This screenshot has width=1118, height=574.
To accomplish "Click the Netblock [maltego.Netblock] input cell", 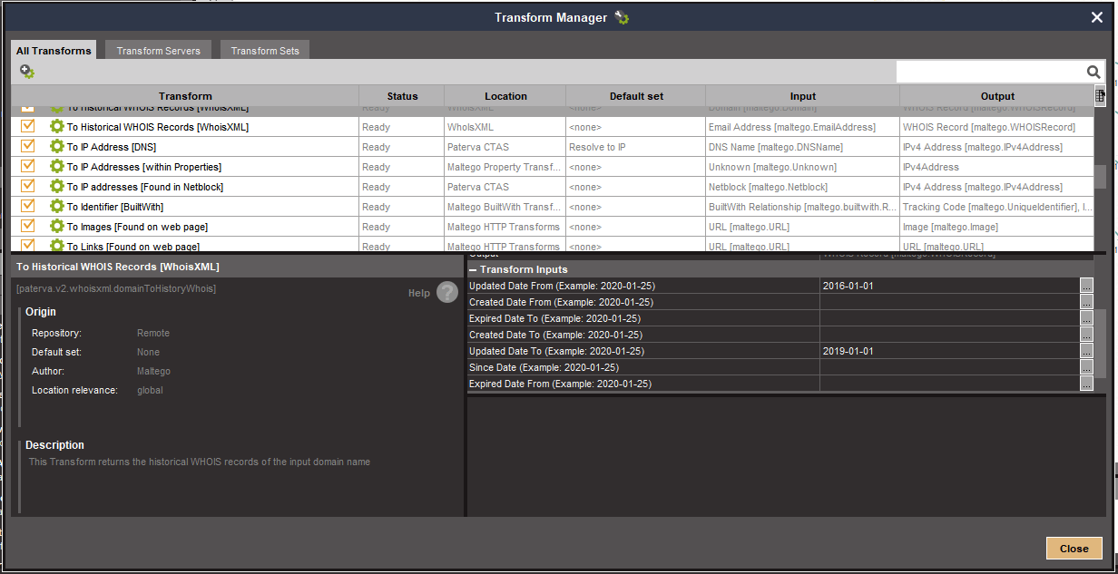I will 802,187.
